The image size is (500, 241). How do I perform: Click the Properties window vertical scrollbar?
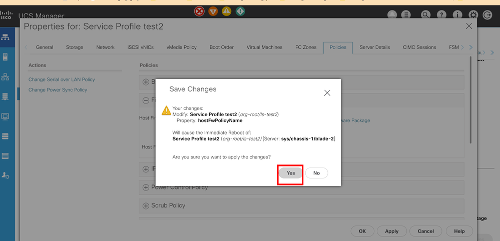[470, 100]
